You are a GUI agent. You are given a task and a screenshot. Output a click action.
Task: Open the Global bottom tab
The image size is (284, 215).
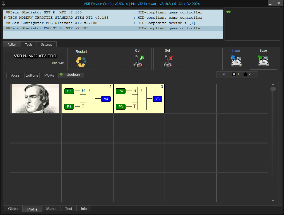click(x=13, y=209)
